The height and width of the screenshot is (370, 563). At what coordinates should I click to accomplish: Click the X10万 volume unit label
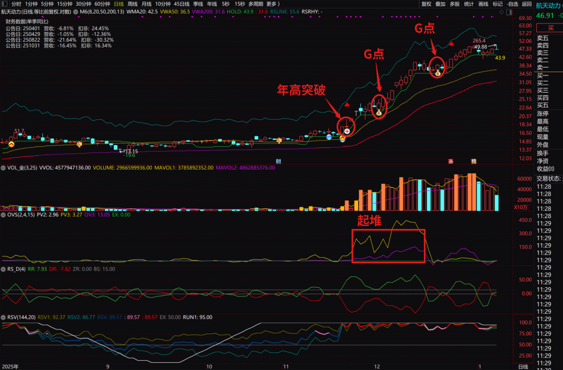(521, 208)
